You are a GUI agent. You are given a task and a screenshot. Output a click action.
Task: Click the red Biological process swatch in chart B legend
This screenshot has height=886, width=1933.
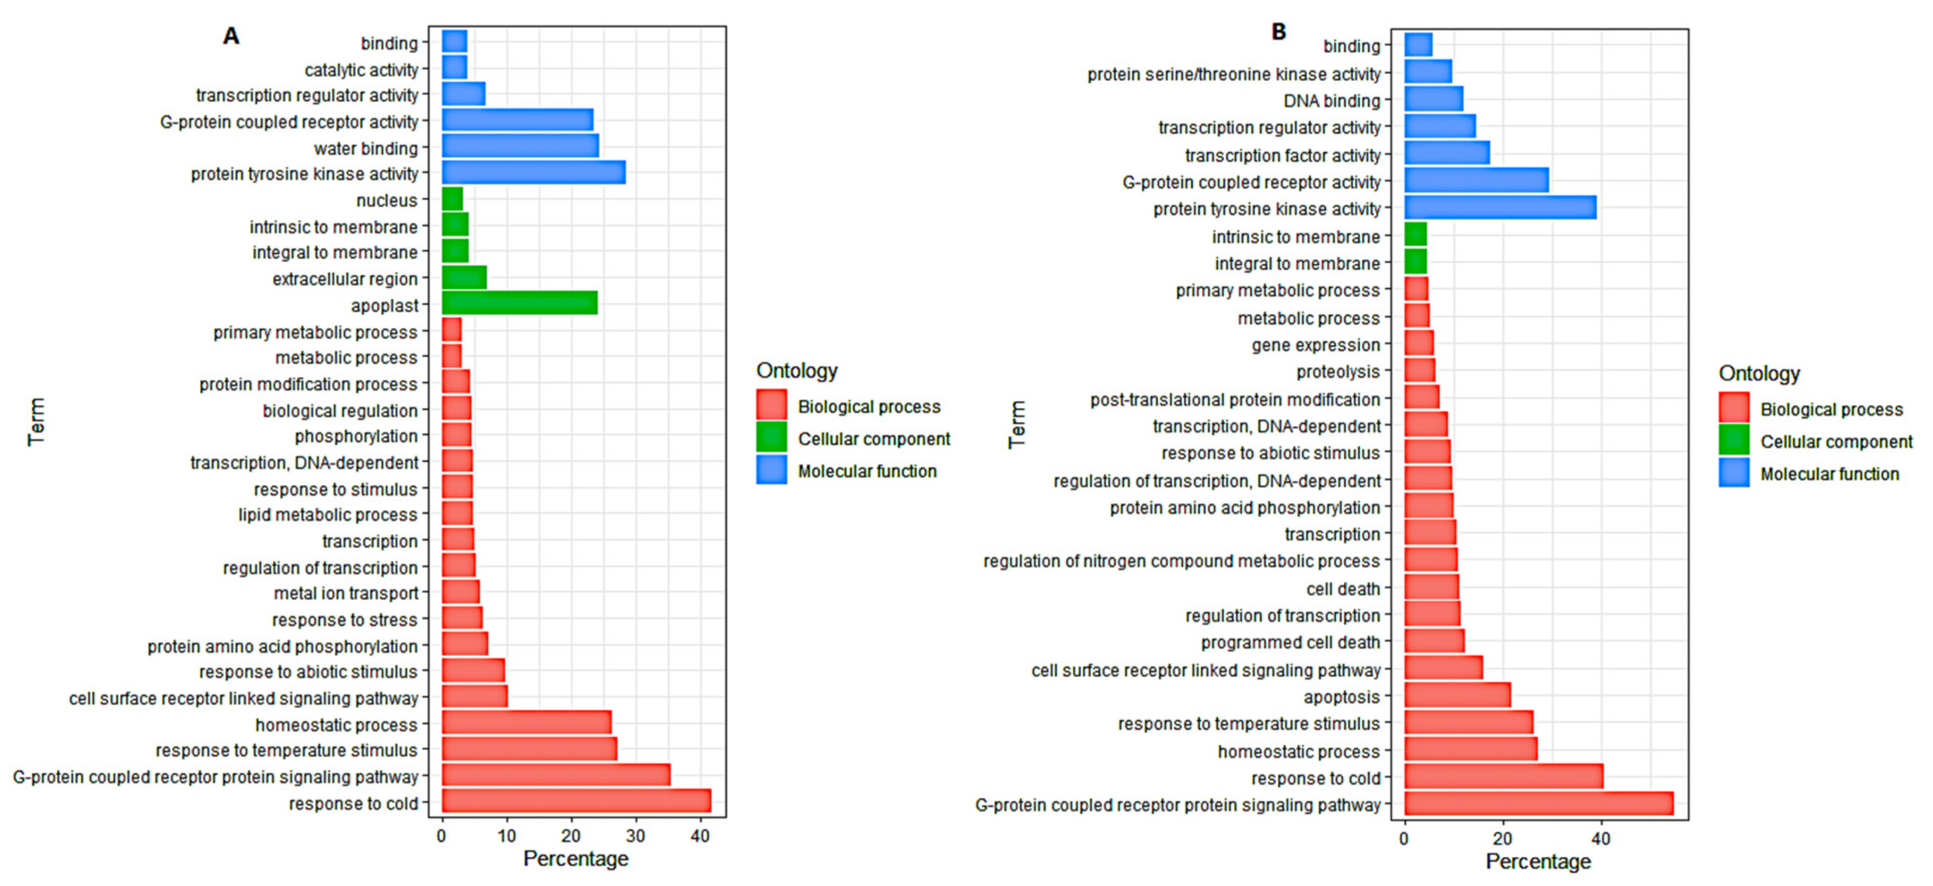click(x=1734, y=408)
